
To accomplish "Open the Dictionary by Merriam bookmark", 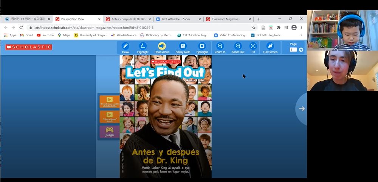I will pyautogui.click(x=156, y=35).
